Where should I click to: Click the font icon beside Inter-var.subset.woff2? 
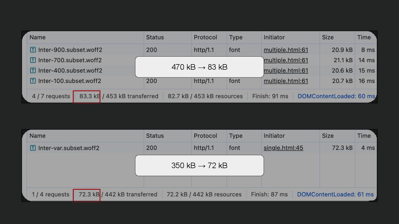pyautogui.click(x=33, y=148)
